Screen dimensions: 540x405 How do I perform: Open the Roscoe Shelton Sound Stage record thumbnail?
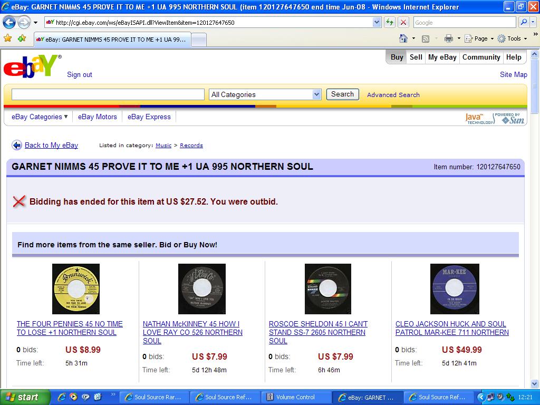(x=328, y=289)
